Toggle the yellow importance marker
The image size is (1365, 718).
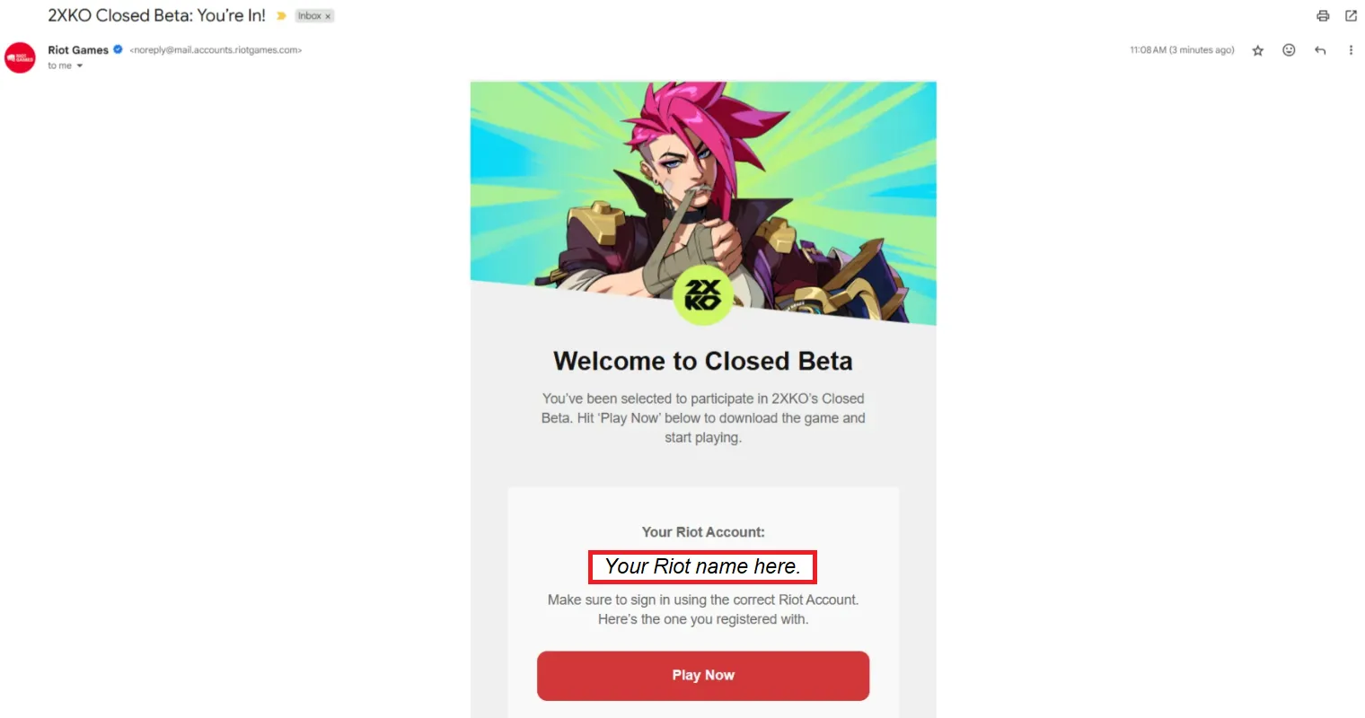(281, 16)
